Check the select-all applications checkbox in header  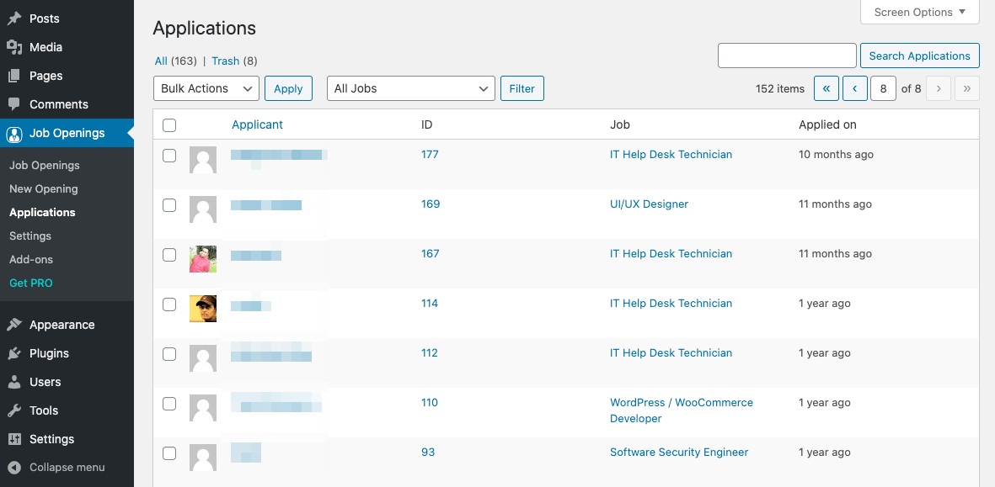[169, 125]
